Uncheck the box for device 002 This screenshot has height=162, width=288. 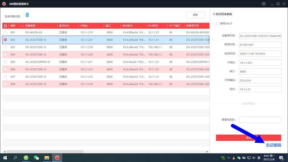(5, 39)
